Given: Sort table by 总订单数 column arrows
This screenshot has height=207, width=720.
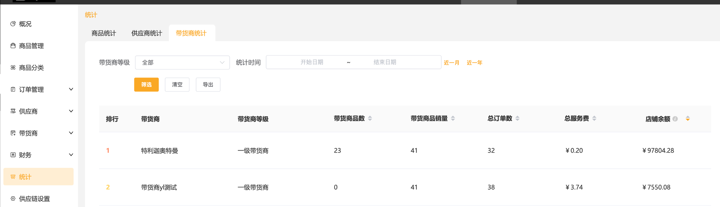Looking at the screenshot, I should coord(517,118).
